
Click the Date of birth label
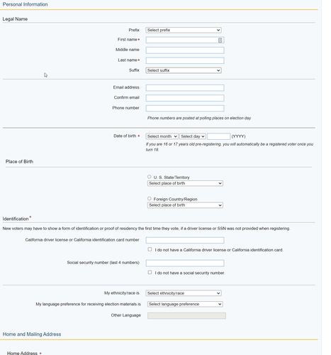(x=125, y=136)
